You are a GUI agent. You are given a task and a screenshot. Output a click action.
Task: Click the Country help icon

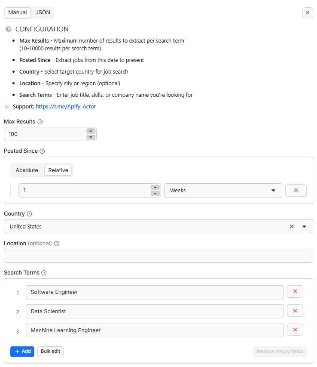[x=30, y=213]
